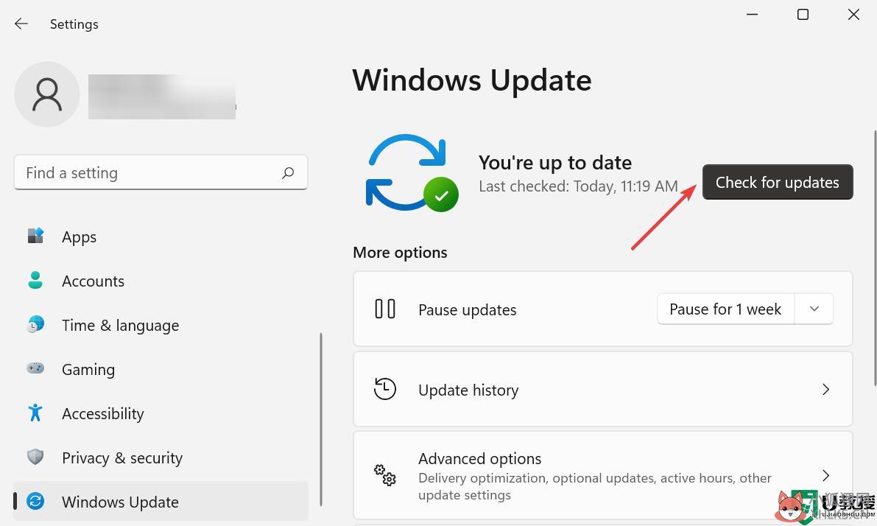This screenshot has height=526, width=877.
Task: Click the user profile avatar icon
Action: (47, 94)
